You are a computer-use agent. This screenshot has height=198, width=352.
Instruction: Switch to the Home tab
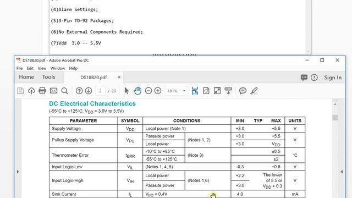click(x=26, y=77)
